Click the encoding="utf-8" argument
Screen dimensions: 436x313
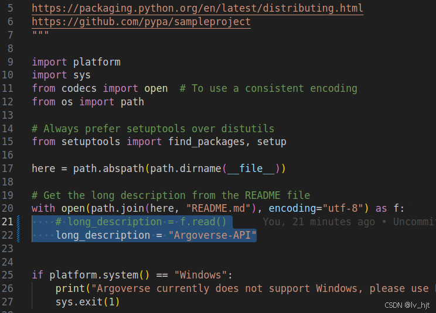point(316,208)
